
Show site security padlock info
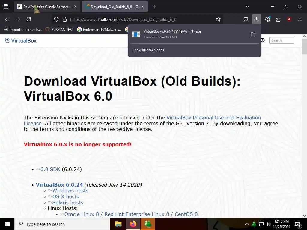pyautogui.click(x=65, y=19)
